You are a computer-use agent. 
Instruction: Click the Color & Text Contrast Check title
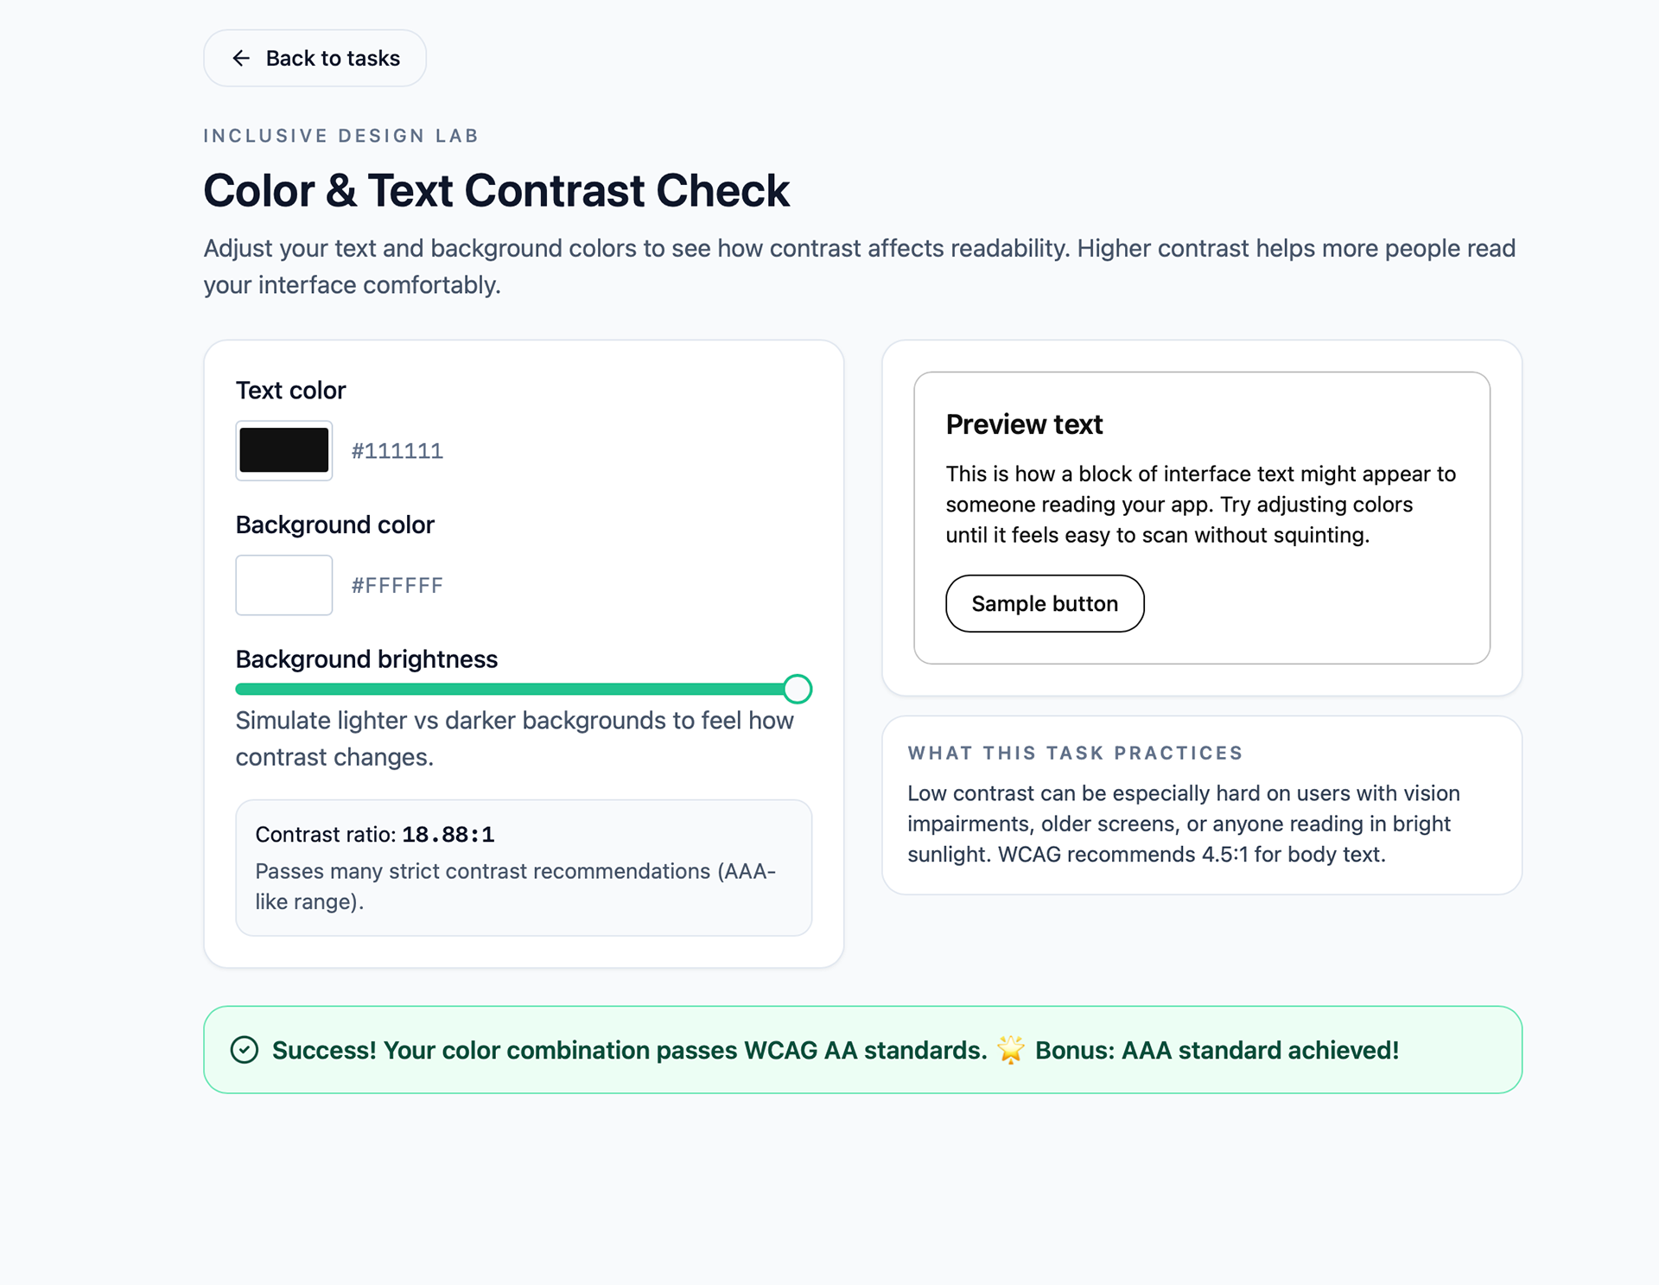496,190
